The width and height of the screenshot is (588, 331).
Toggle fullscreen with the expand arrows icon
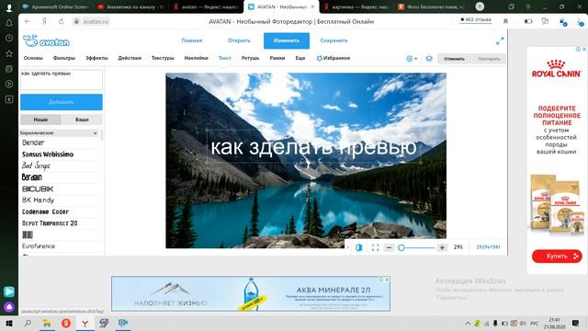pyautogui.click(x=500, y=40)
